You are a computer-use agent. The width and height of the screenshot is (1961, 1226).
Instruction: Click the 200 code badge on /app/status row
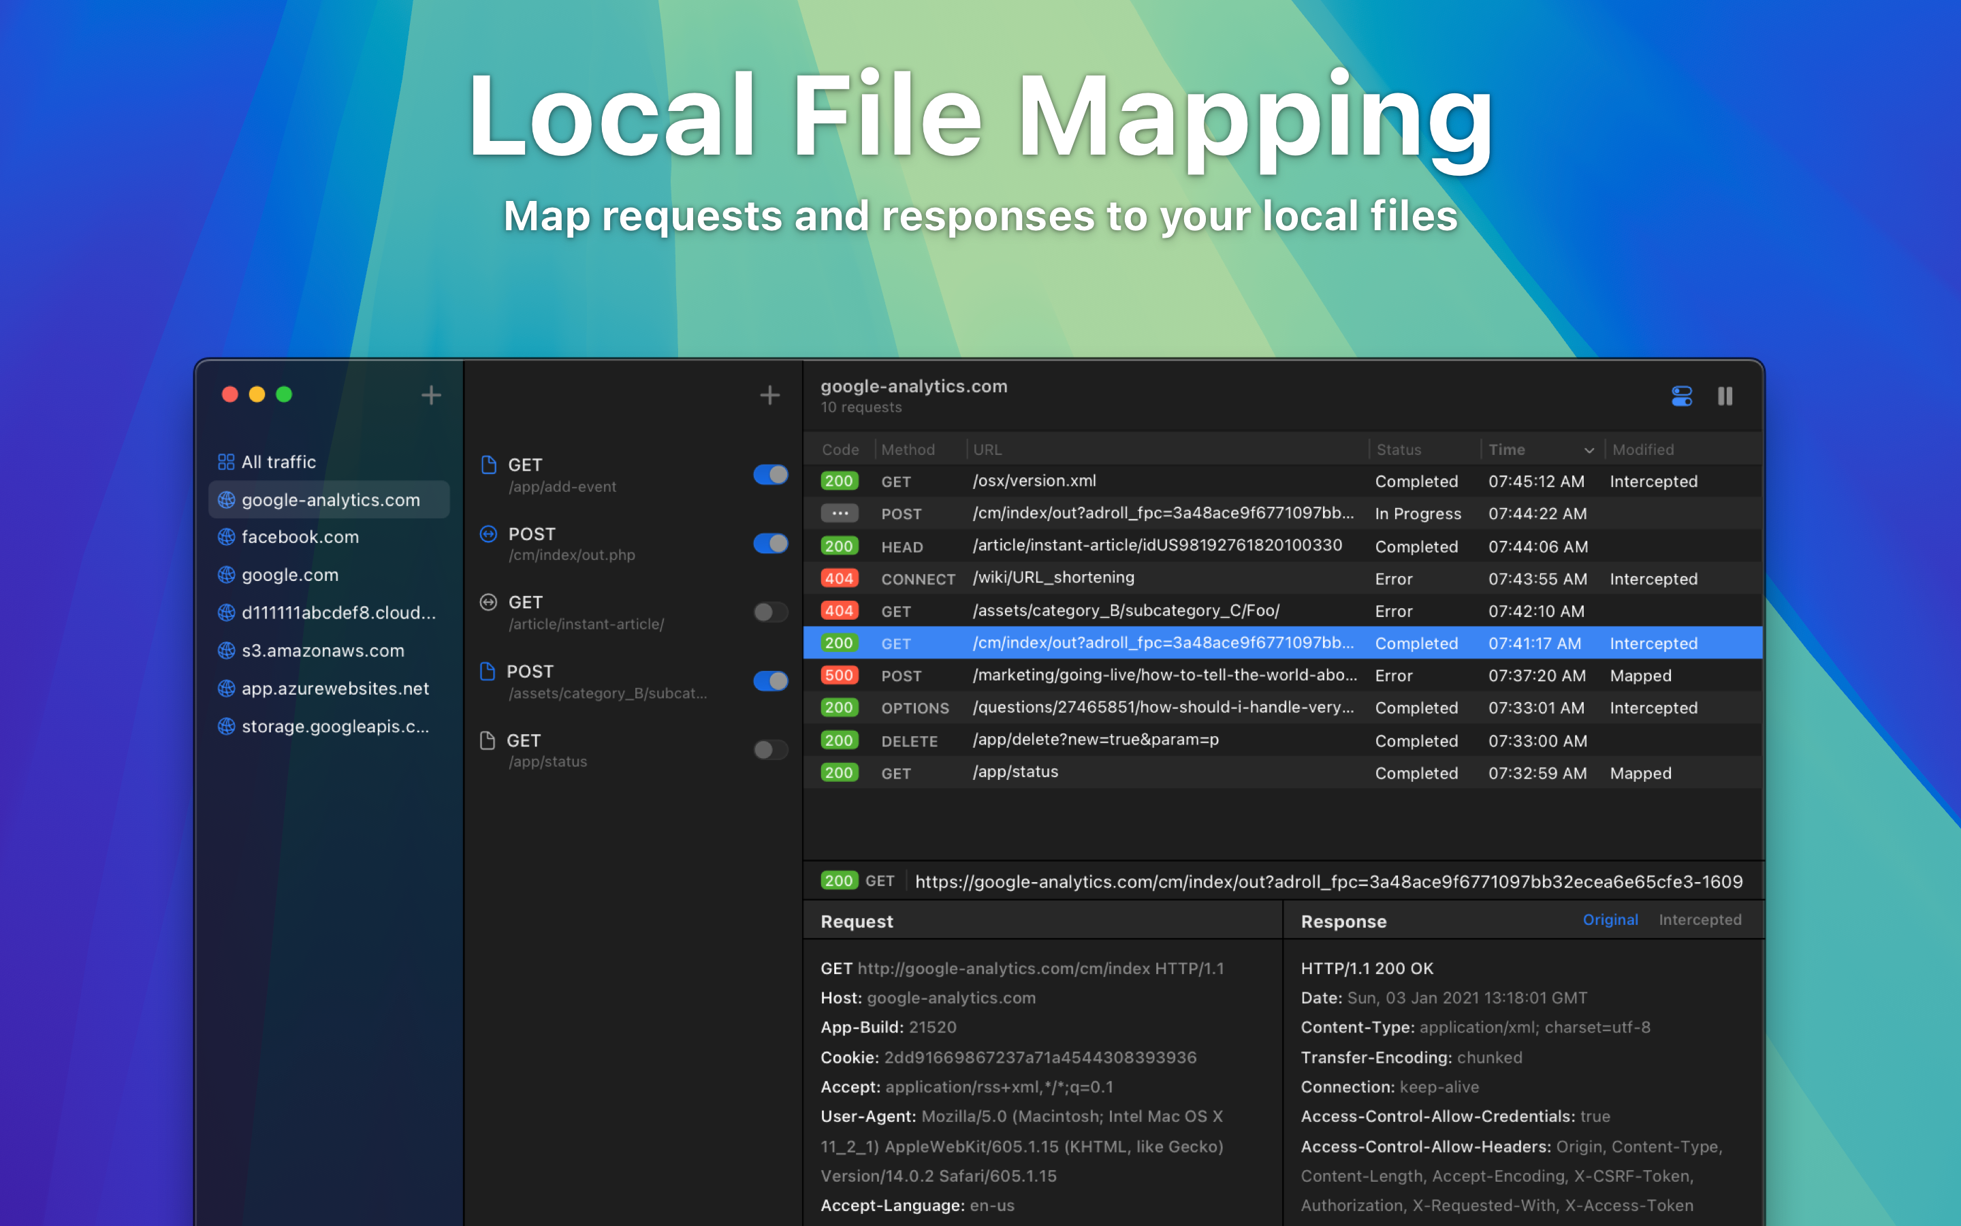click(839, 773)
